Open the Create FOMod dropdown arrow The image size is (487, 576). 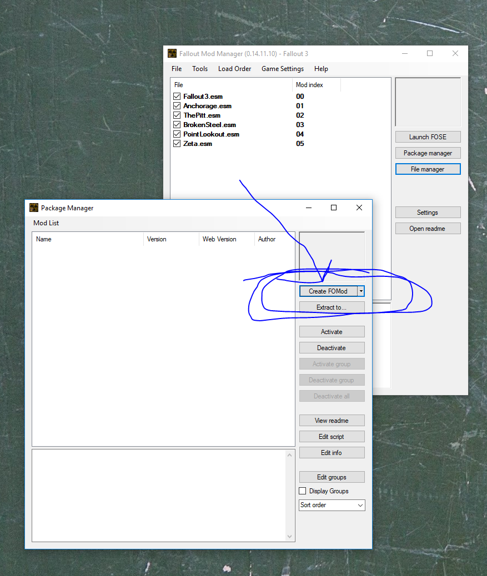362,291
